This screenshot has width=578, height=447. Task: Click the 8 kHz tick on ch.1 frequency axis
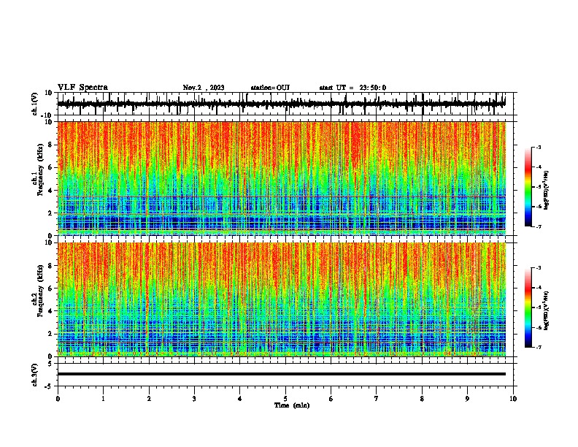(50, 145)
